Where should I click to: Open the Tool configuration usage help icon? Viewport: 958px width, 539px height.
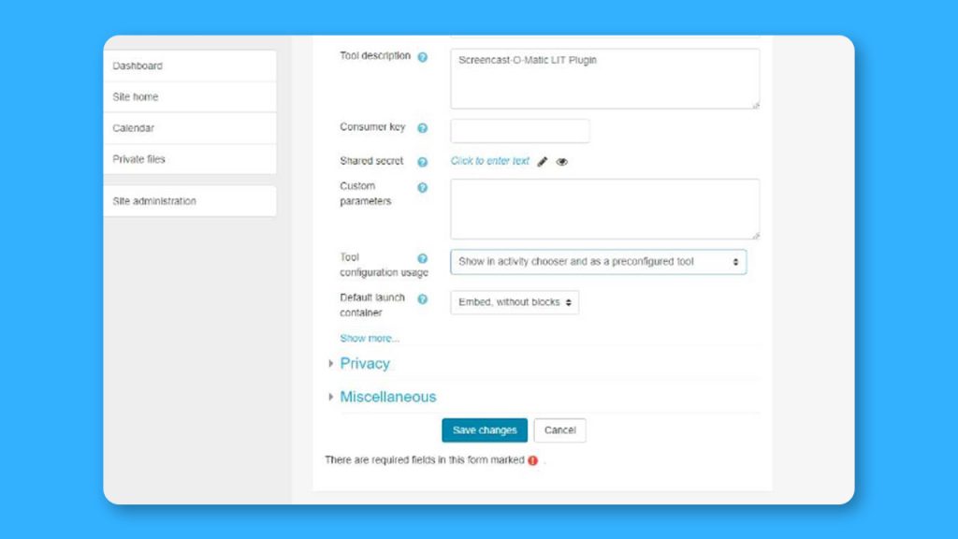[421, 257]
